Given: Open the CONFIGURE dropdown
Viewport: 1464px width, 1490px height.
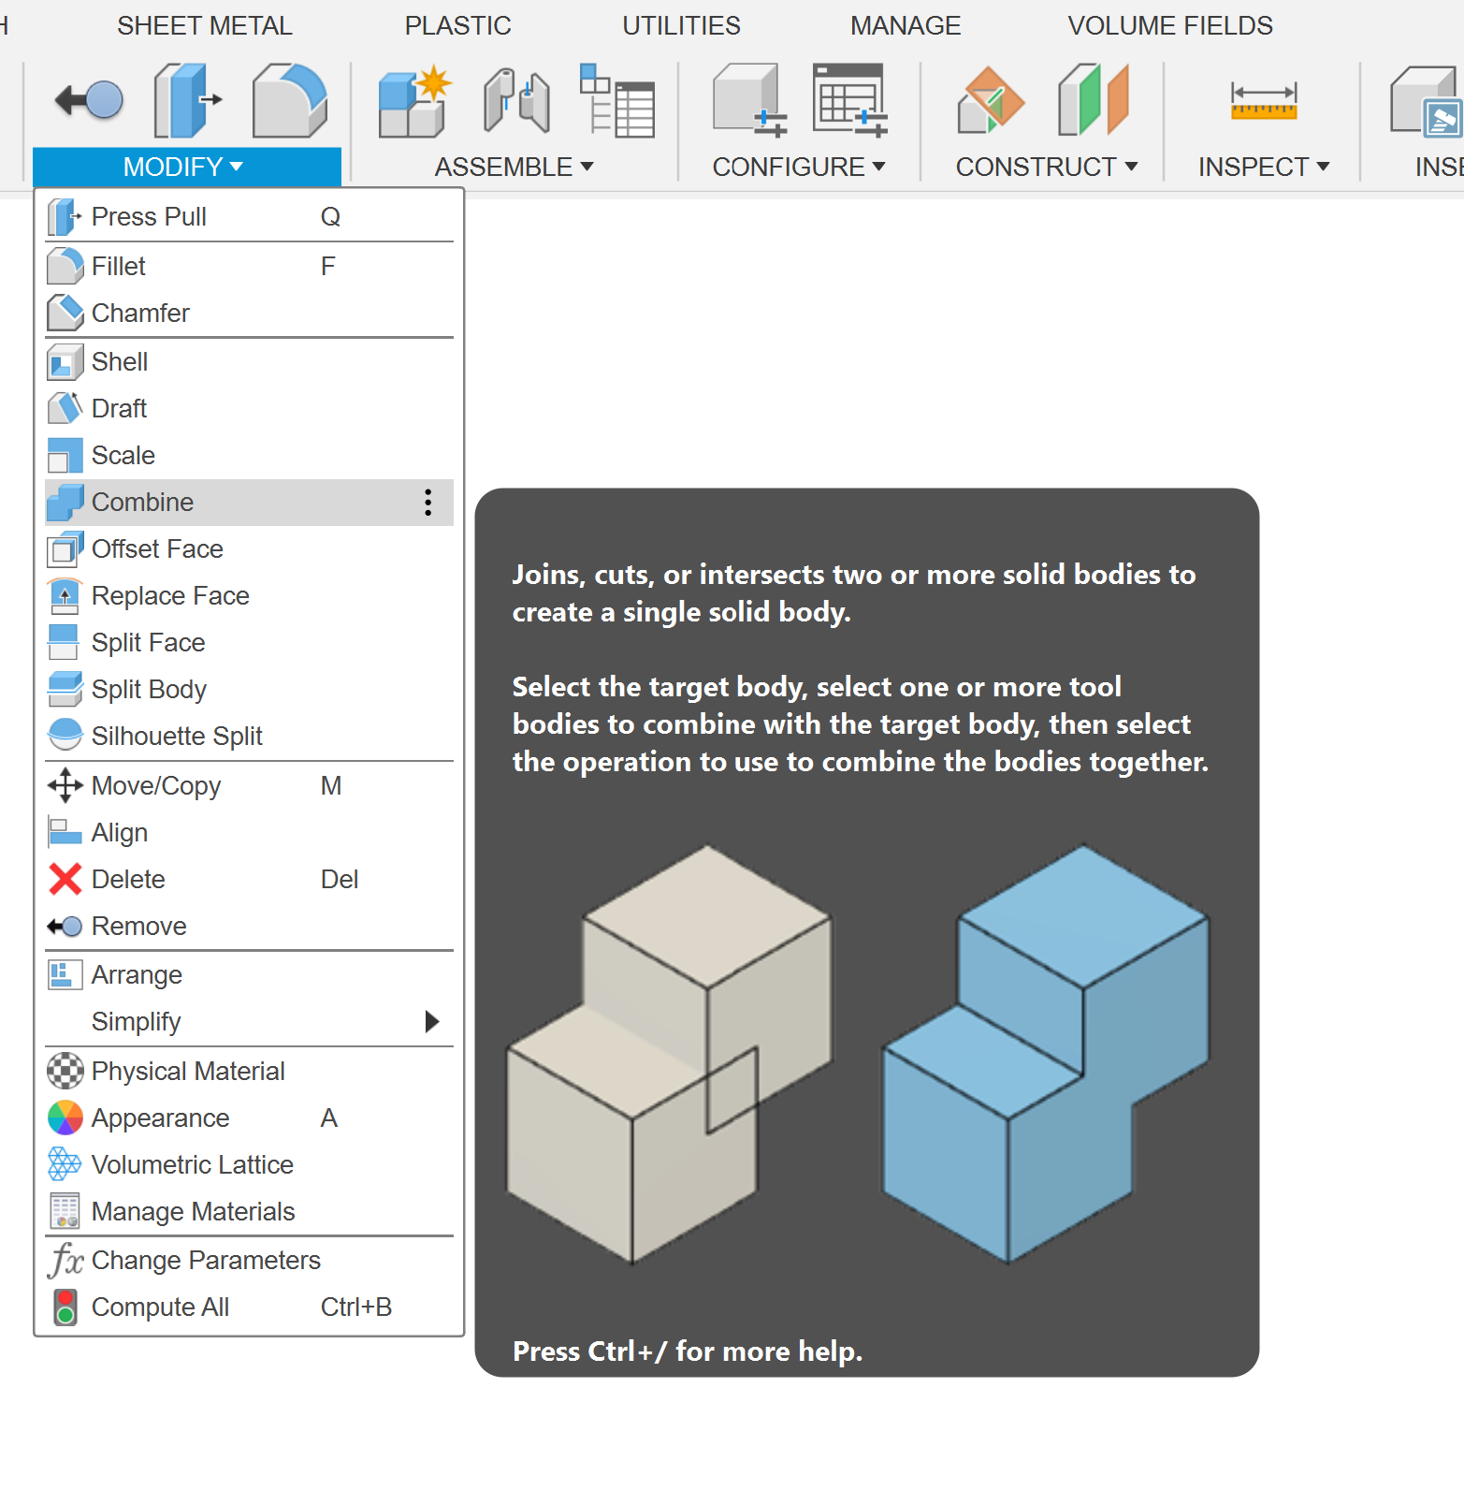Looking at the screenshot, I should (799, 168).
